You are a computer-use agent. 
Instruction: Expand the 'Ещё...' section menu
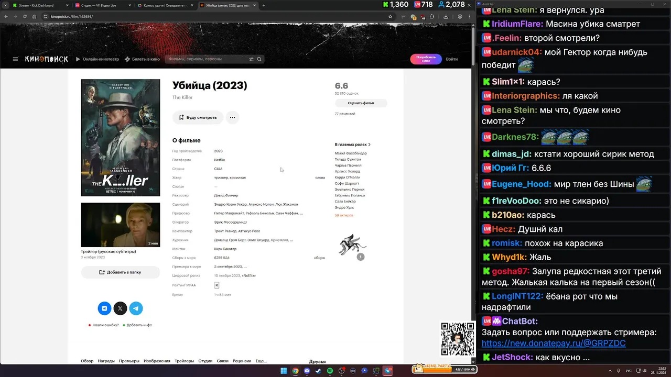click(261, 361)
